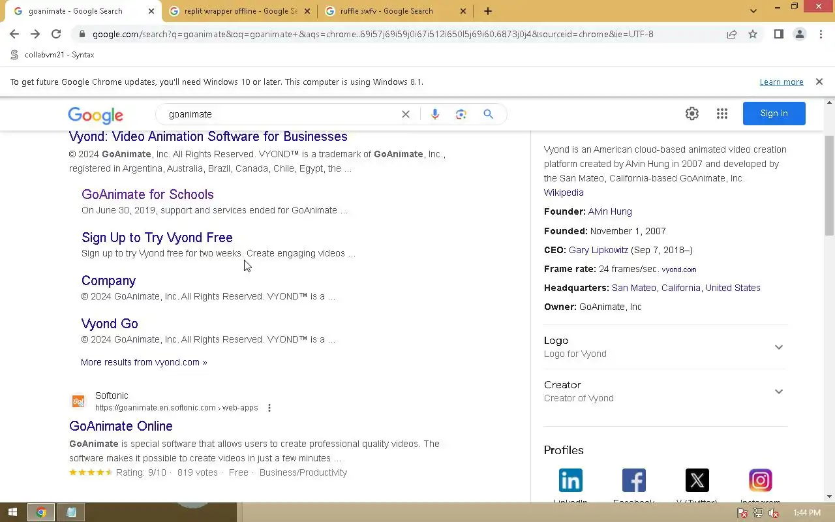Open the Action Center flag icon
The image size is (835, 522).
click(743, 514)
